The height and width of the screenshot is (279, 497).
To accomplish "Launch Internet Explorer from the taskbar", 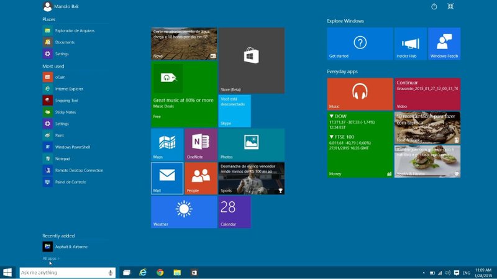I will point(144,272).
